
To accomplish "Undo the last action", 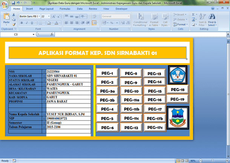I will pyautogui.click(x=18, y=3).
